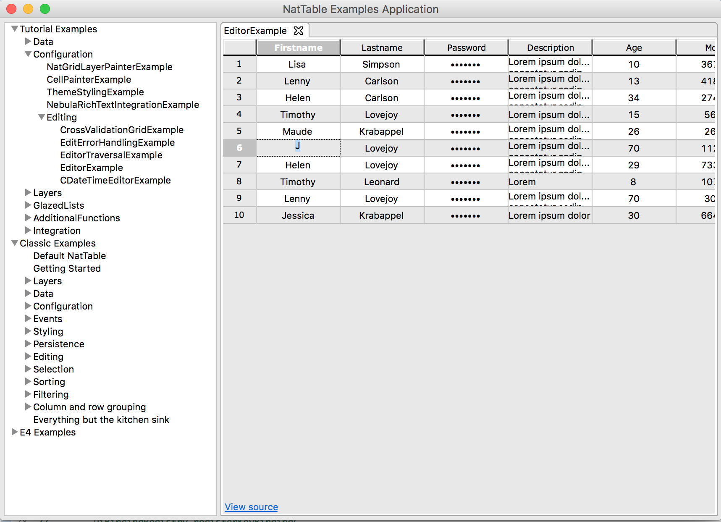Select the Krabappel cell in row 5
Image resolution: width=721 pixels, height=522 pixels.
pyautogui.click(x=382, y=131)
